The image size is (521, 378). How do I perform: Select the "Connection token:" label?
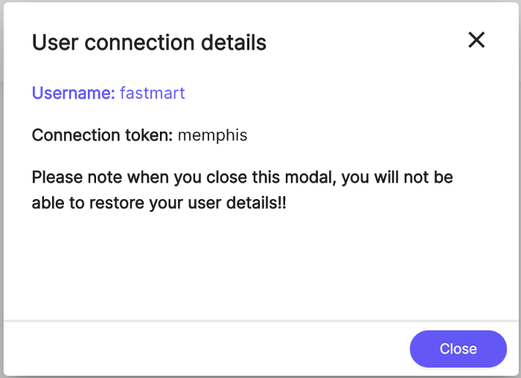point(102,135)
